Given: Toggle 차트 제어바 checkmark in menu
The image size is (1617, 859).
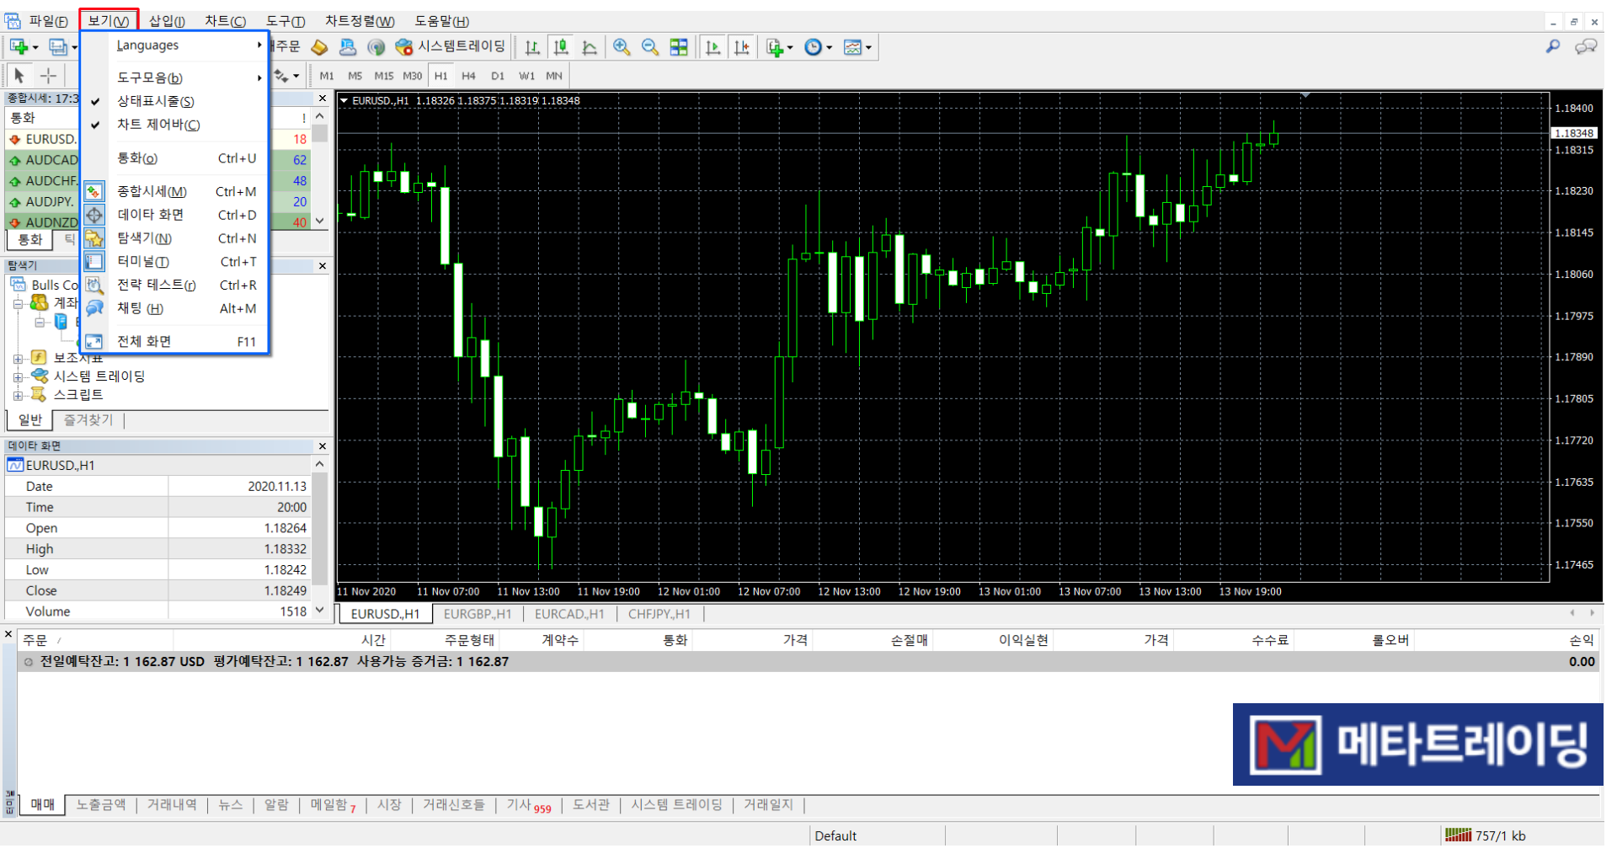Looking at the screenshot, I should click(x=158, y=125).
